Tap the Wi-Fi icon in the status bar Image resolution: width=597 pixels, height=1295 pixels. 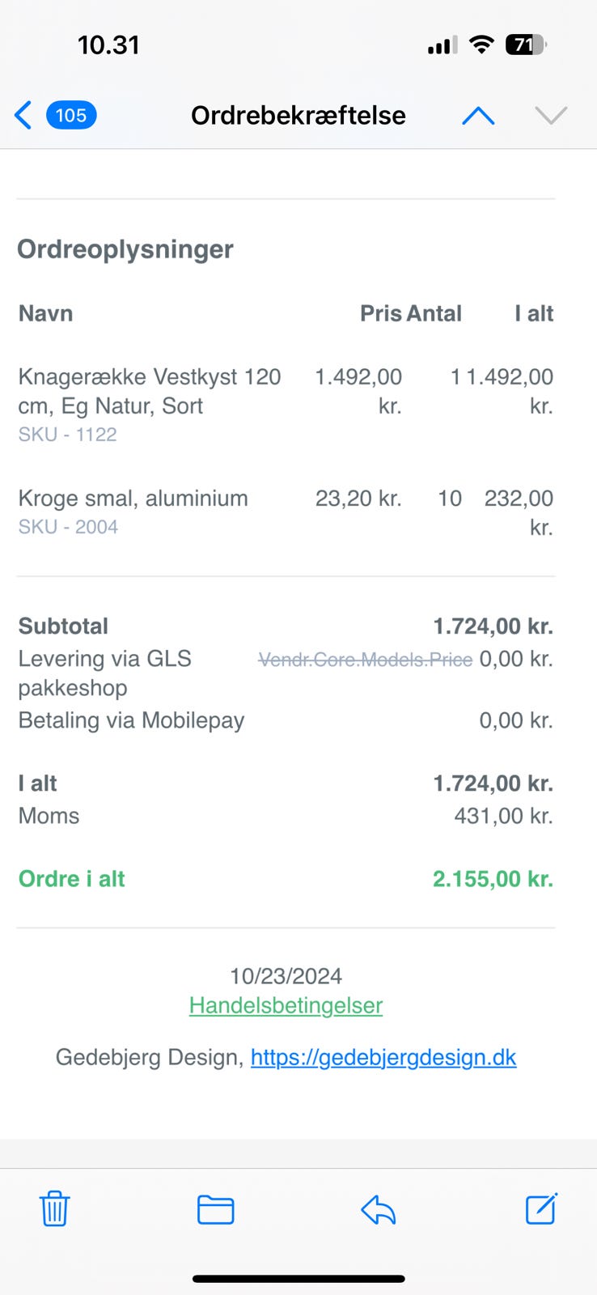click(x=481, y=45)
